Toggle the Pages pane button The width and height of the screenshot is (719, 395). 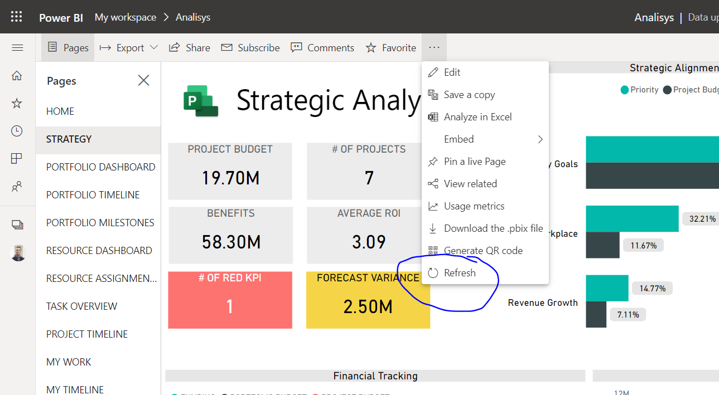68,48
